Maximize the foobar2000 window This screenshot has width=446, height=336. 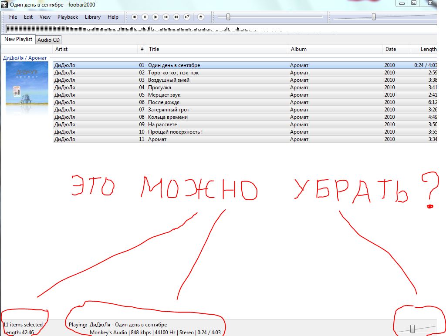pyautogui.click(x=414, y=3)
